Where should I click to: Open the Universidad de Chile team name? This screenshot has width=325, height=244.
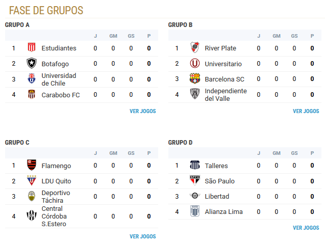[x=59, y=79]
